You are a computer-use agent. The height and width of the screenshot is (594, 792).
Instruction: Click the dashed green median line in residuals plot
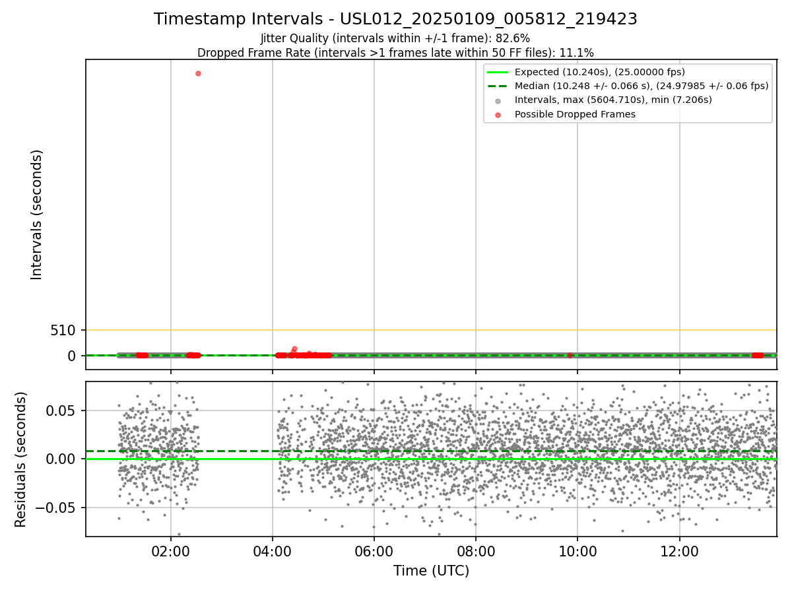click(431, 451)
